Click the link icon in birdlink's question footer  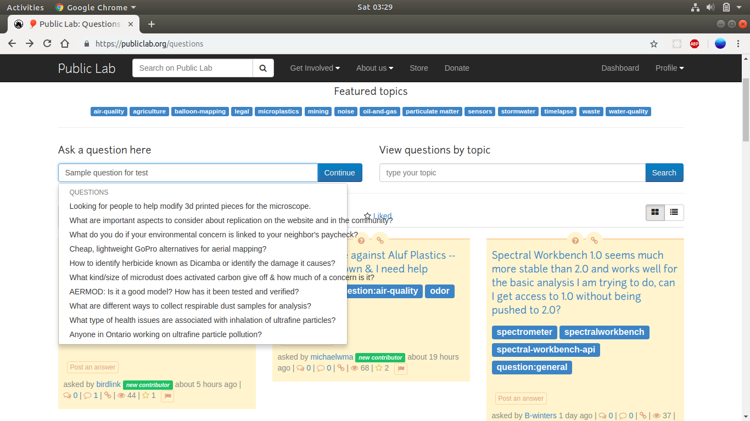pyautogui.click(x=108, y=396)
